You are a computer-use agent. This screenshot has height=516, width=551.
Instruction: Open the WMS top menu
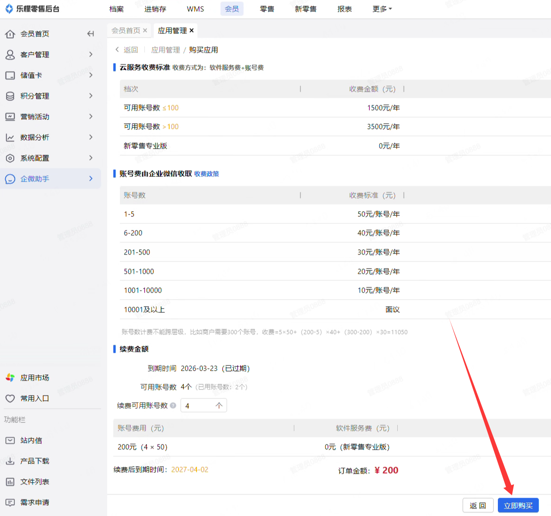[x=196, y=9]
